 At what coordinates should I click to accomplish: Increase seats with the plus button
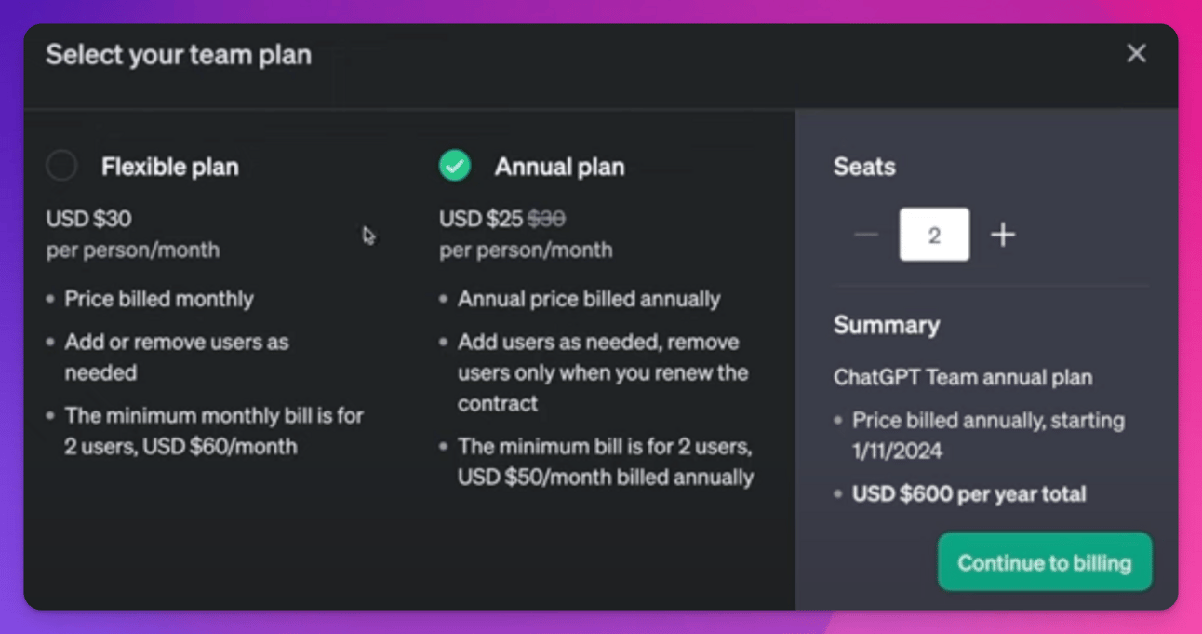pos(1003,235)
